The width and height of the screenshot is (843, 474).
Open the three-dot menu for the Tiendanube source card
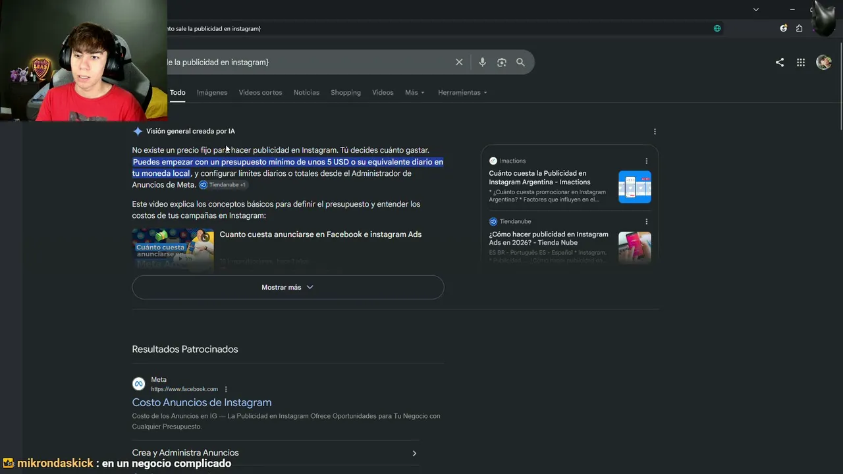(x=646, y=222)
